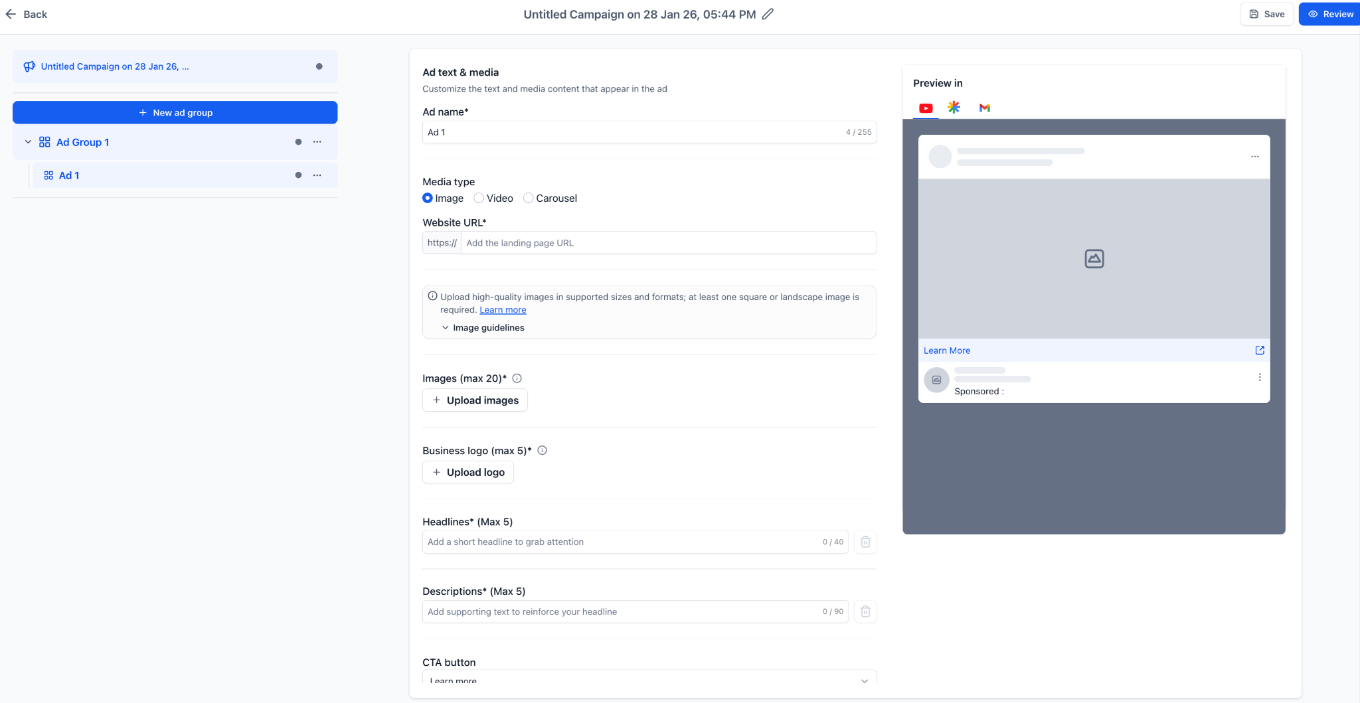Viewport: 1360px width, 703px height.
Task: Click the campaign title text in header
Action: 639,14
